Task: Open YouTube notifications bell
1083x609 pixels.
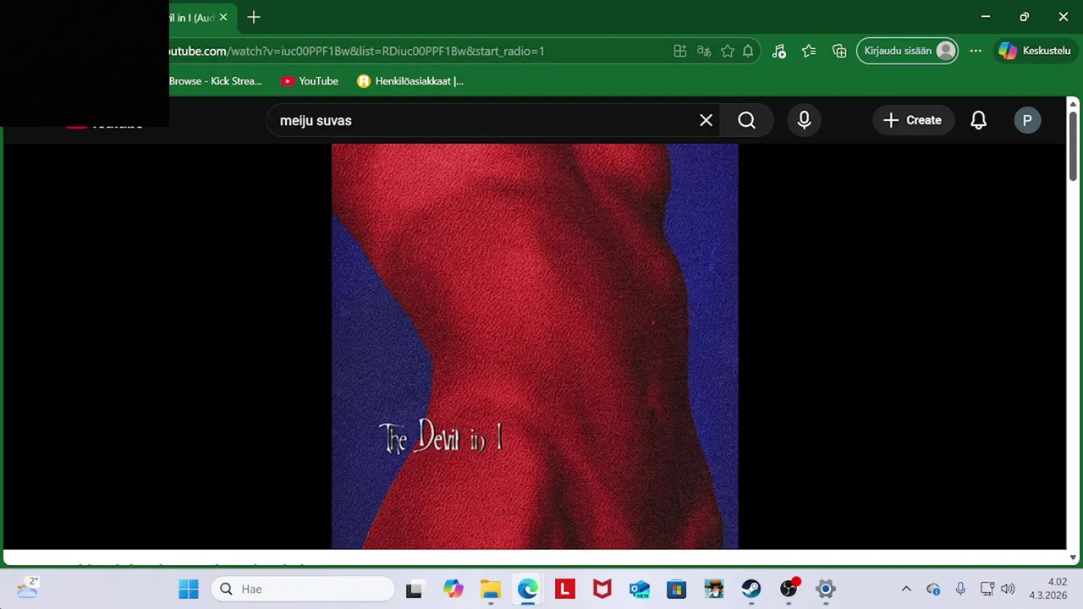Action: (978, 120)
